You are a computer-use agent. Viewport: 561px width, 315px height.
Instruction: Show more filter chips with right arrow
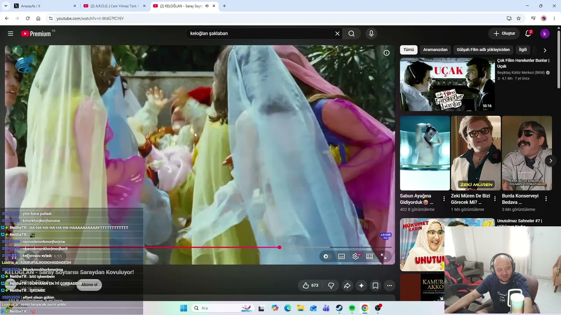(545, 50)
